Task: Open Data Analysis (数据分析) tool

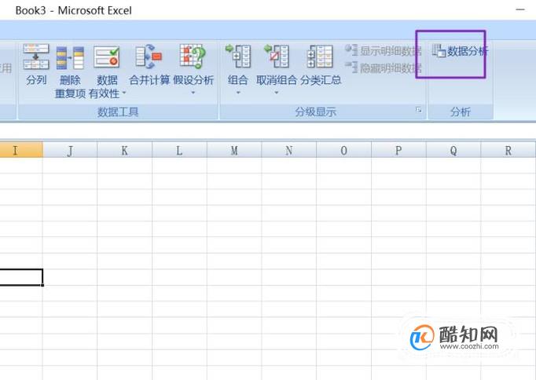Action: 460,51
